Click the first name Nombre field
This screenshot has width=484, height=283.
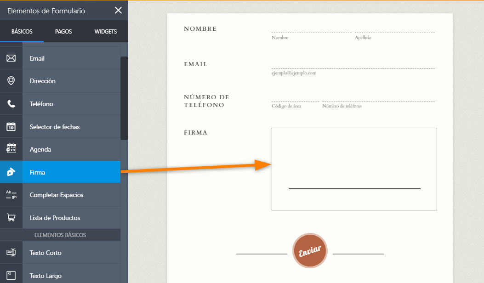pos(311,28)
